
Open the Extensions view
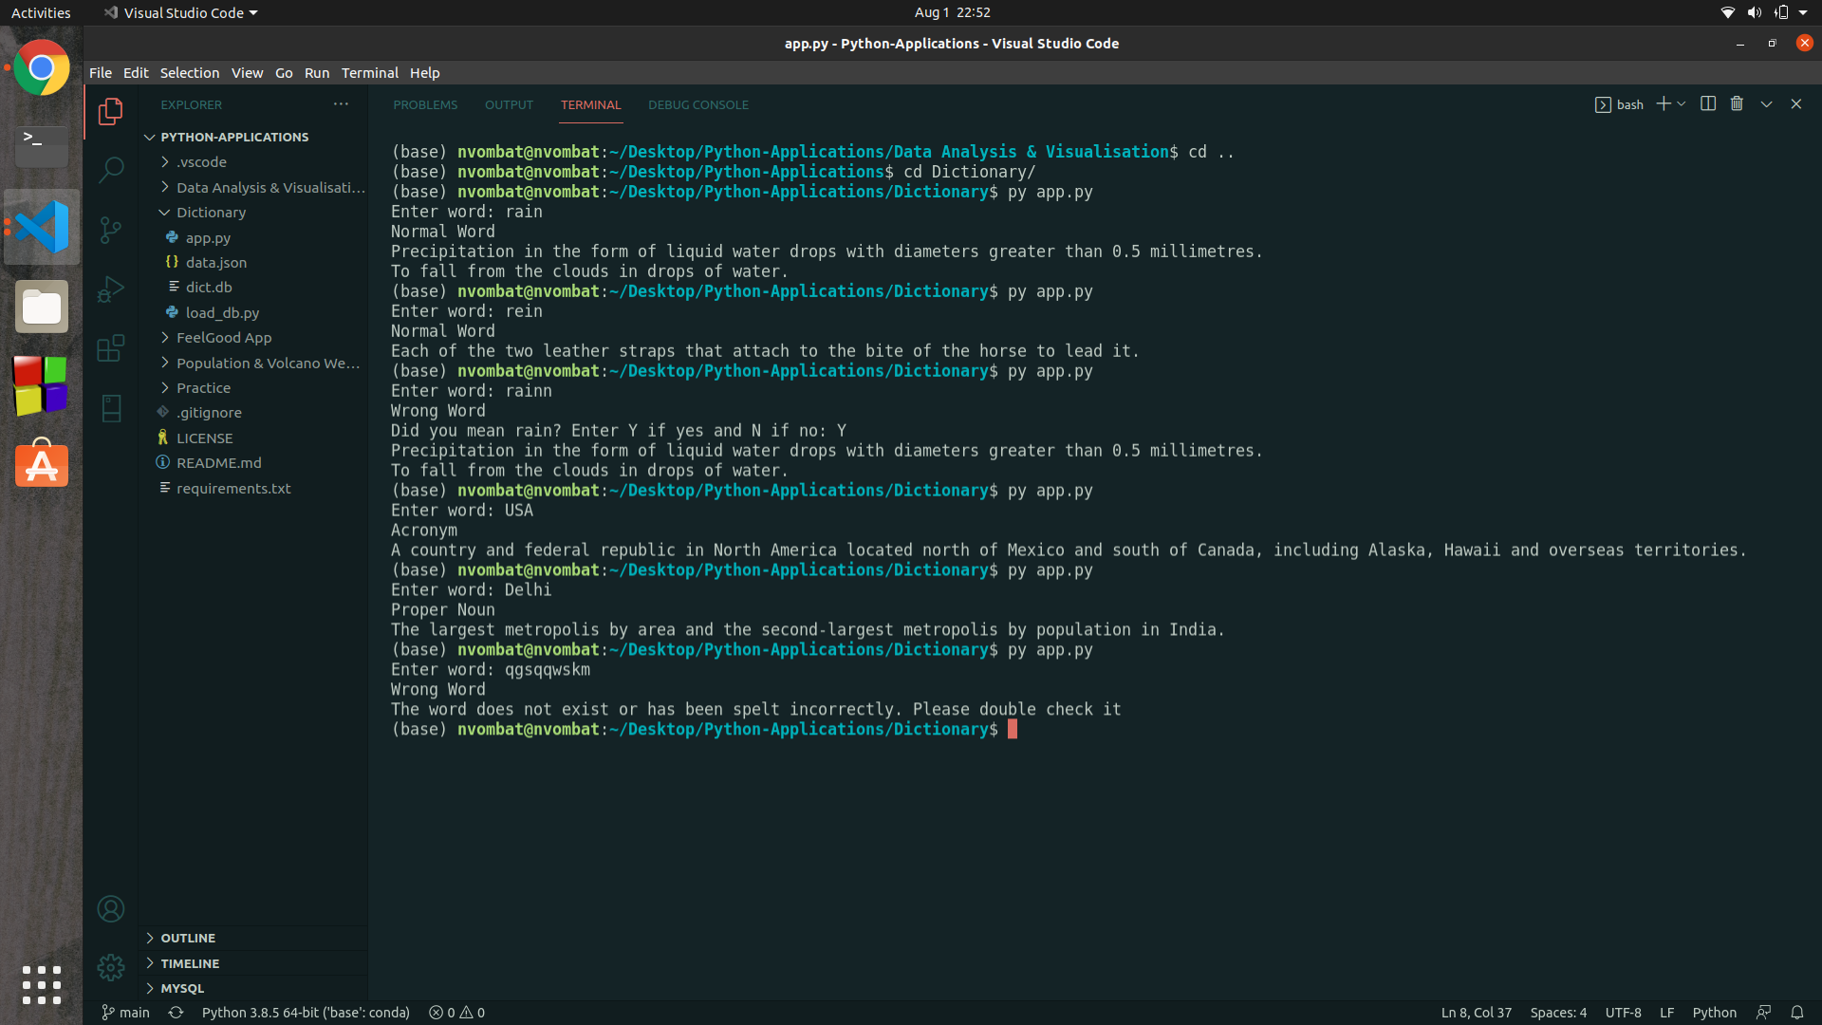coord(111,348)
